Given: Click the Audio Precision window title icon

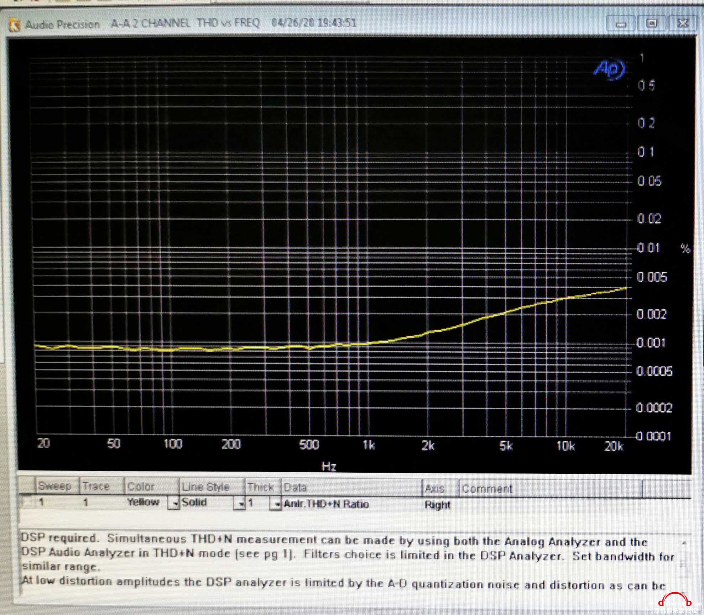Looking at the screenshot, I should click(x=14, y=25).
